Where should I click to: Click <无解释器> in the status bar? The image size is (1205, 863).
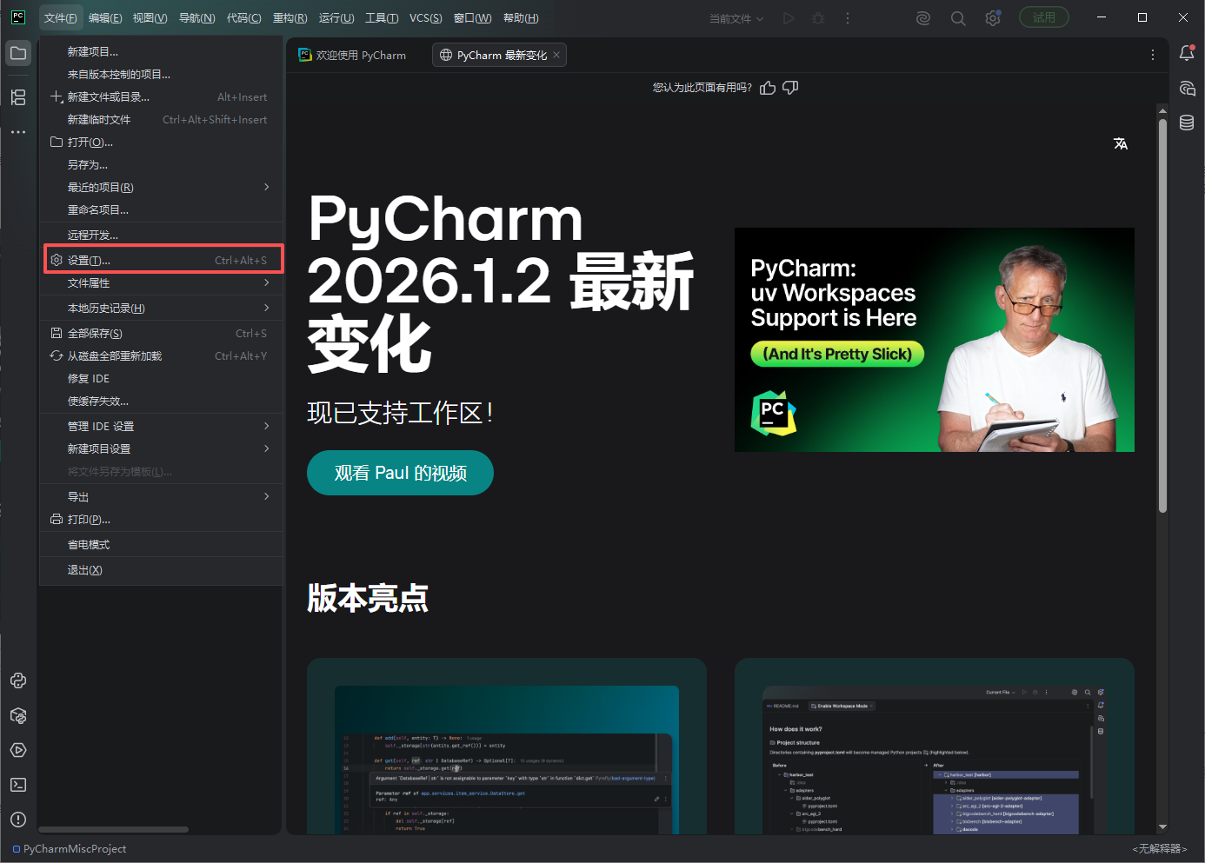point(1160,849)
